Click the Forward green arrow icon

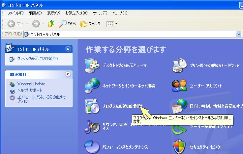(x=36, y=24)
